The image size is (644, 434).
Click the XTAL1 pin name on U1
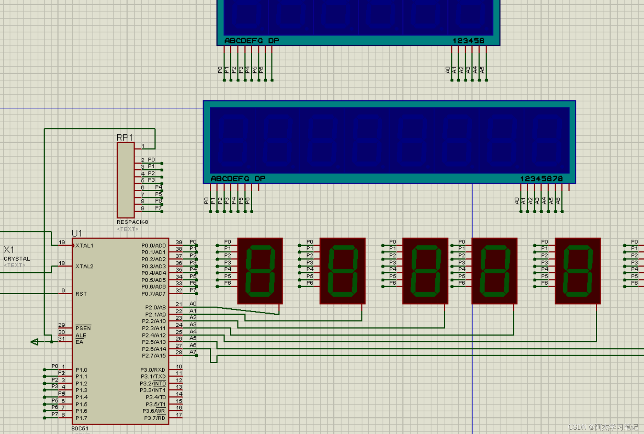(x=84, y=246)
